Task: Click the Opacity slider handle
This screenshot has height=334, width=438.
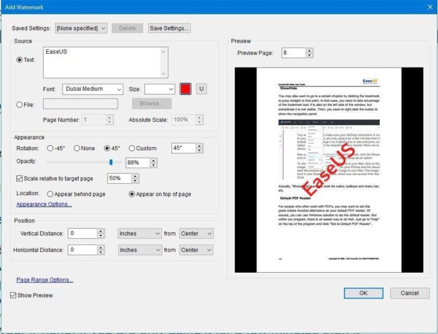Action: (x=111, y=162)
